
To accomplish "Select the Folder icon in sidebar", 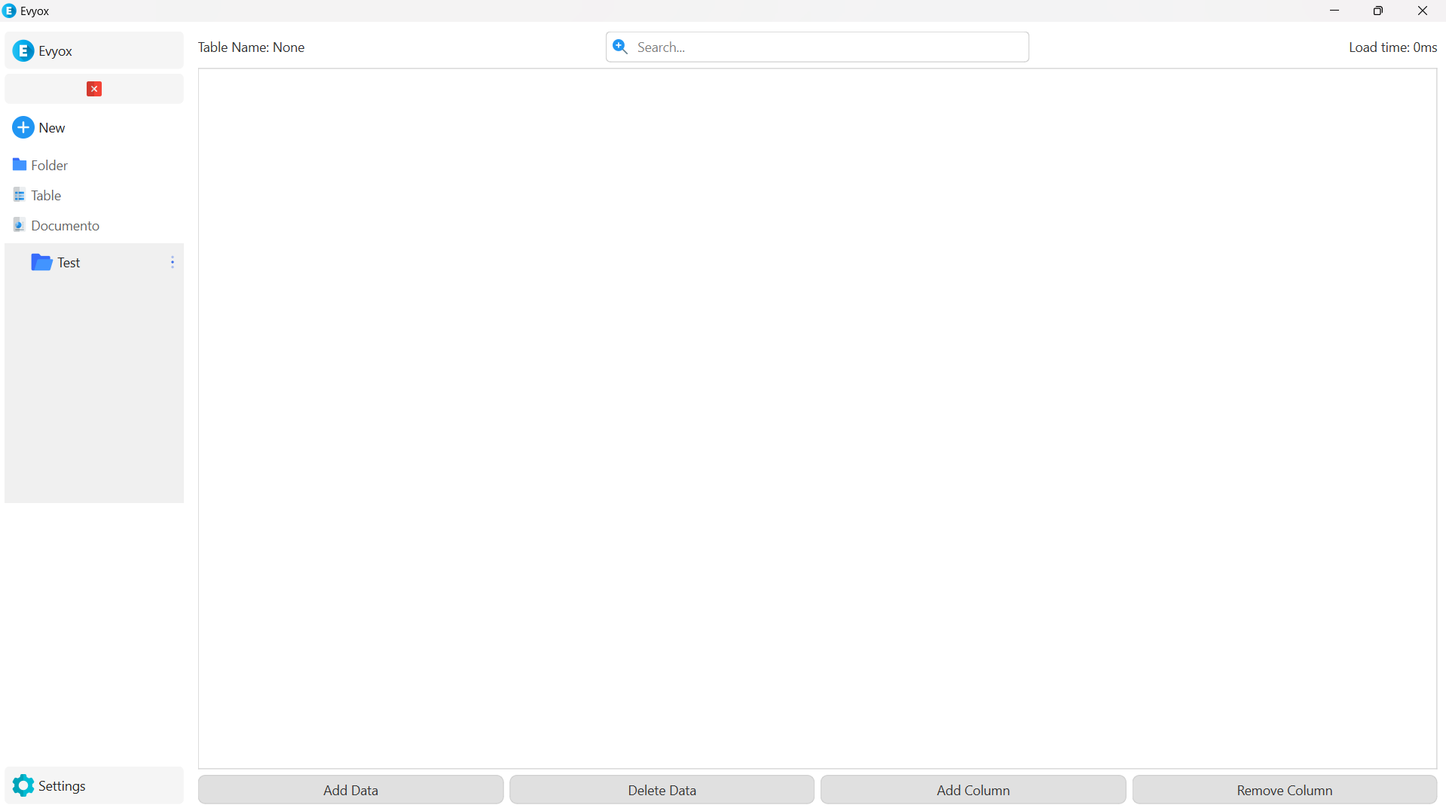I will click(x=20, y=164).
